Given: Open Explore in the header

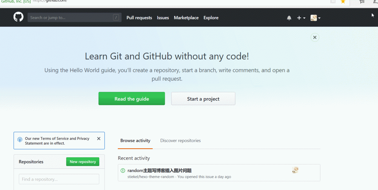Looking at the screenshot, I should (x=211, y=18).
